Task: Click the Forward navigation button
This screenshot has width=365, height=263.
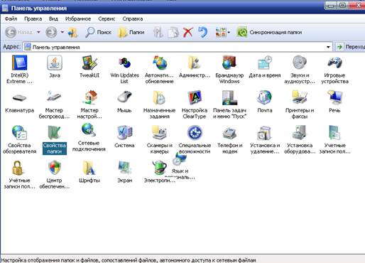Action: (x=51, y=32)
